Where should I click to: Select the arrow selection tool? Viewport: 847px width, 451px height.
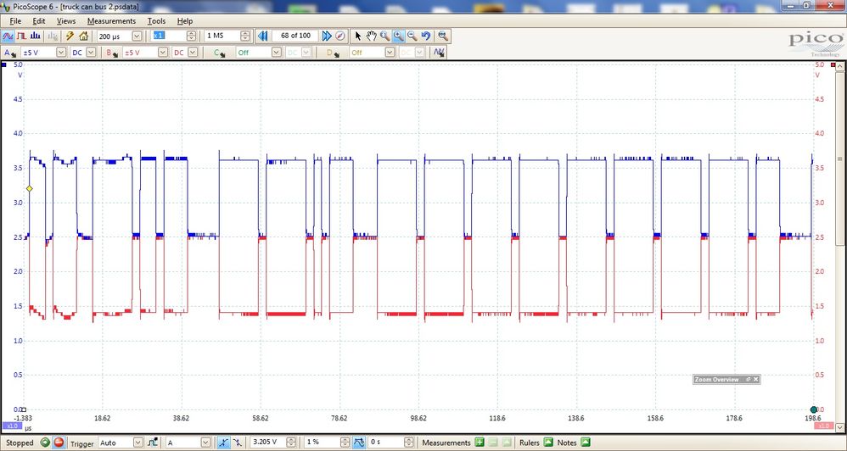(x=357, y=36)
